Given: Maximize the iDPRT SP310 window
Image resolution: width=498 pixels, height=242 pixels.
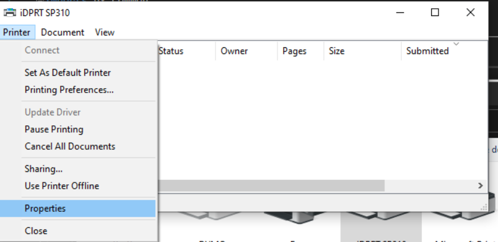Looking at the screenshot, I should point(435,12).
